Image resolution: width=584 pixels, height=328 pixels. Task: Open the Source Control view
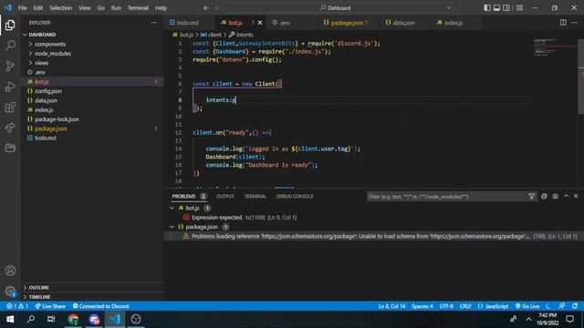coord(10,66)
